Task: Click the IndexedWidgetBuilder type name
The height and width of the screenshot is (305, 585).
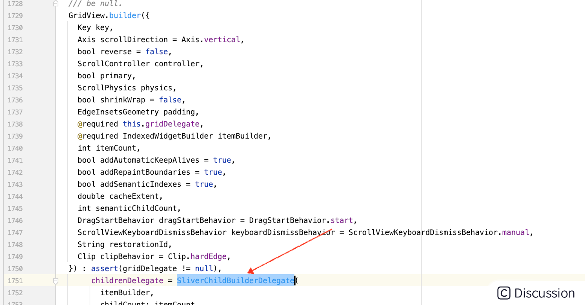Action: pyautogui.click(x=168, y=136)
